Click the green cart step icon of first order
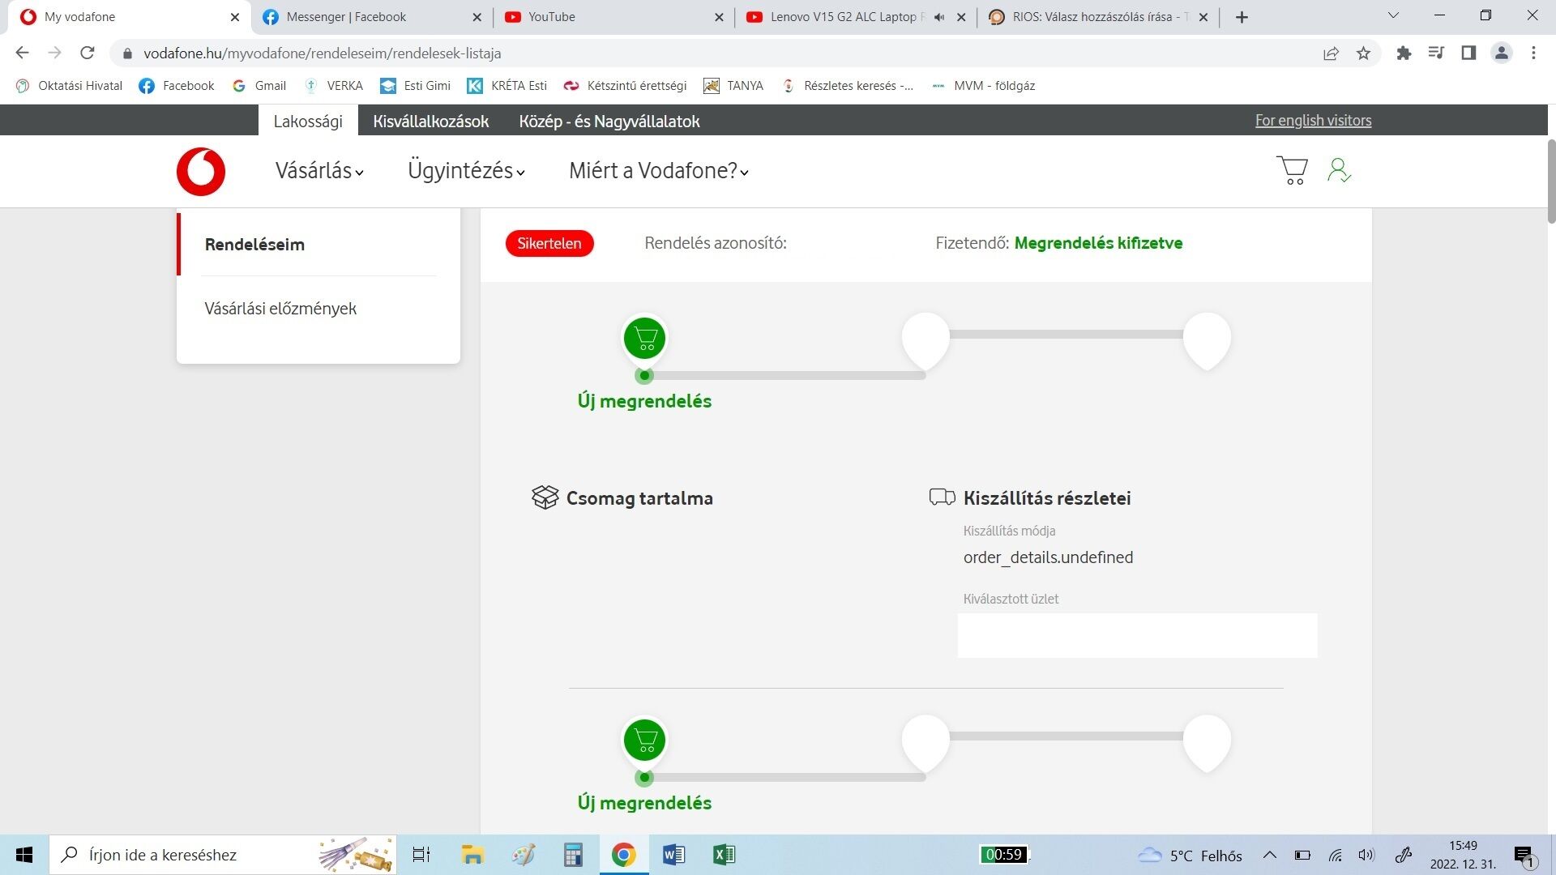Screen dimensions: 1556x875 645,338
